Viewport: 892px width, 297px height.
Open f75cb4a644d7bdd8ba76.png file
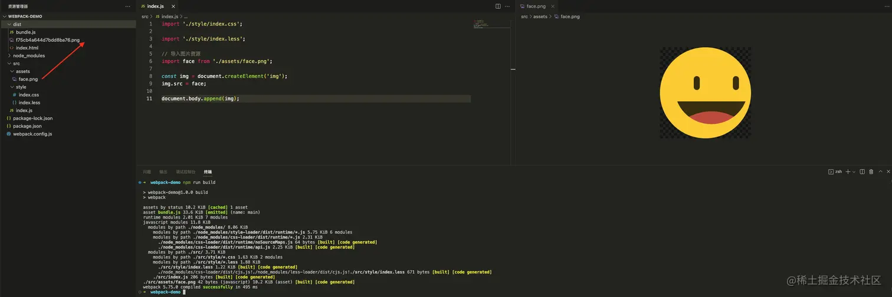(68, 40)
